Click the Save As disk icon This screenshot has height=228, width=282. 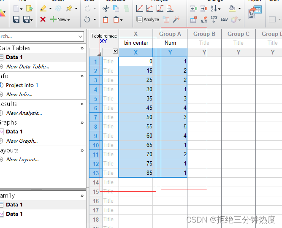(x=26, y=19)
